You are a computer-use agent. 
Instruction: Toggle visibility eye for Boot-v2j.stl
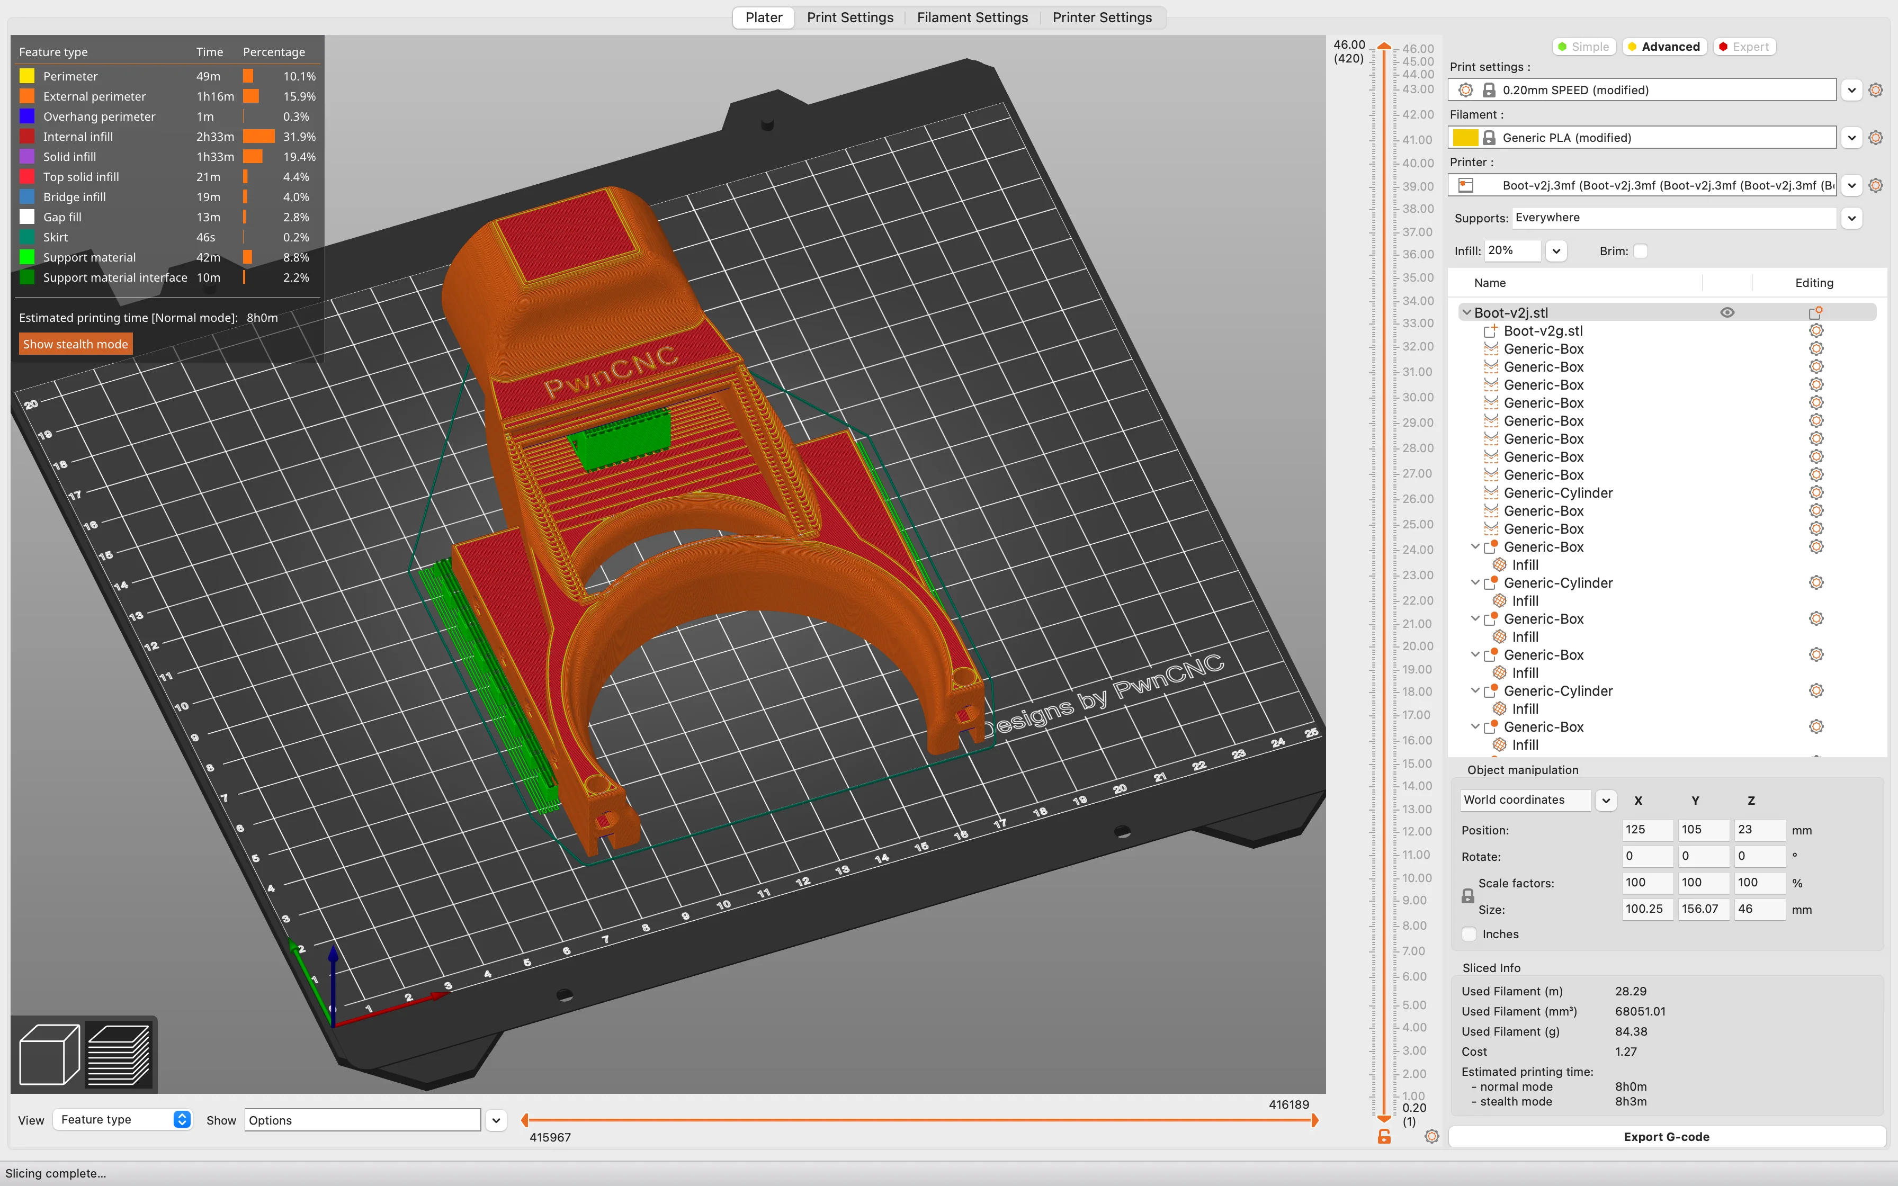click(x=1727, y=312)
